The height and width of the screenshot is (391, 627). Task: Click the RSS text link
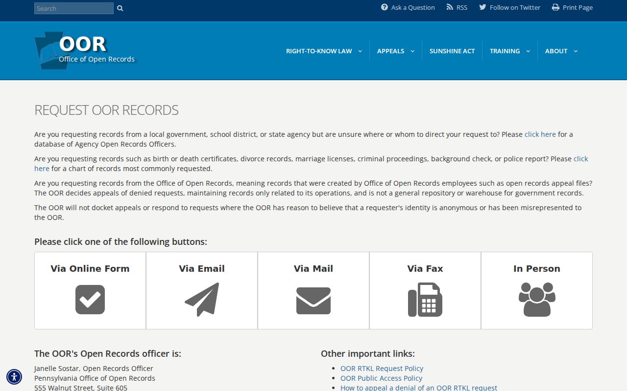(x=462, y=7)
